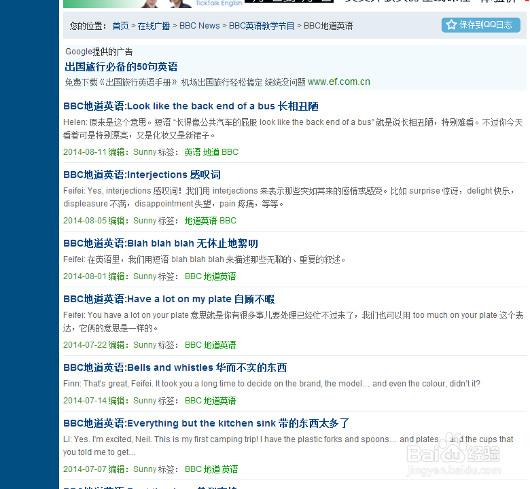Click BBC tag on 2014-07-22 article

click(x=194, y=345)
